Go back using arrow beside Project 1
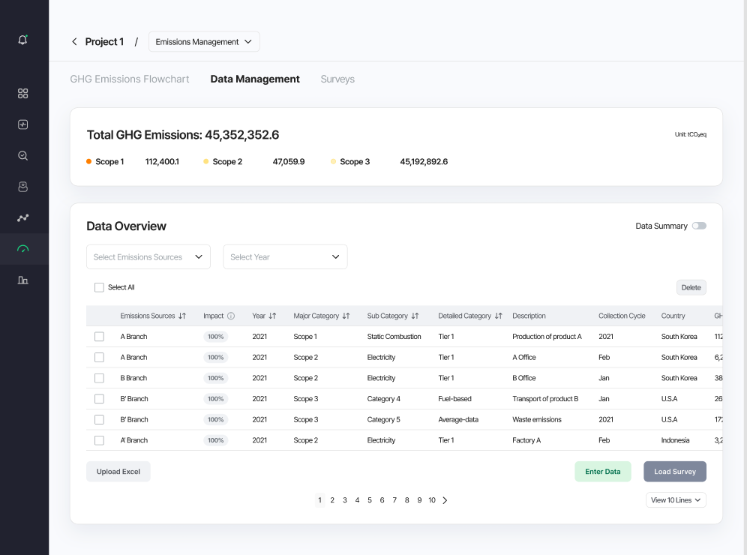Image resolution: width=747 pixels, height=555 pixels. pyautogui.click(x=74, y=41)
